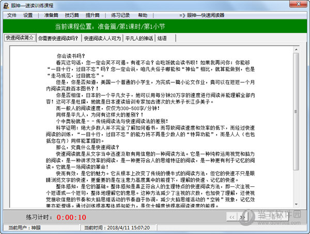Open the 准备篇 menu
This screenshot has height=234, width=310.
tap(51, 15)
